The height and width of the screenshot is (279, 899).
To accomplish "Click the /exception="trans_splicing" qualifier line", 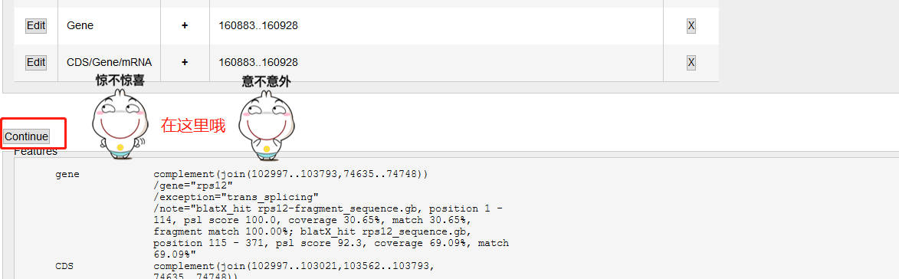I will 236,197.
